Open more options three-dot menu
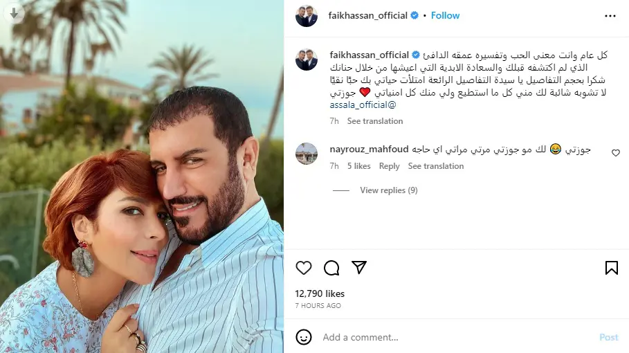Screen dimensions: 629x353 (x=610, y=16)
